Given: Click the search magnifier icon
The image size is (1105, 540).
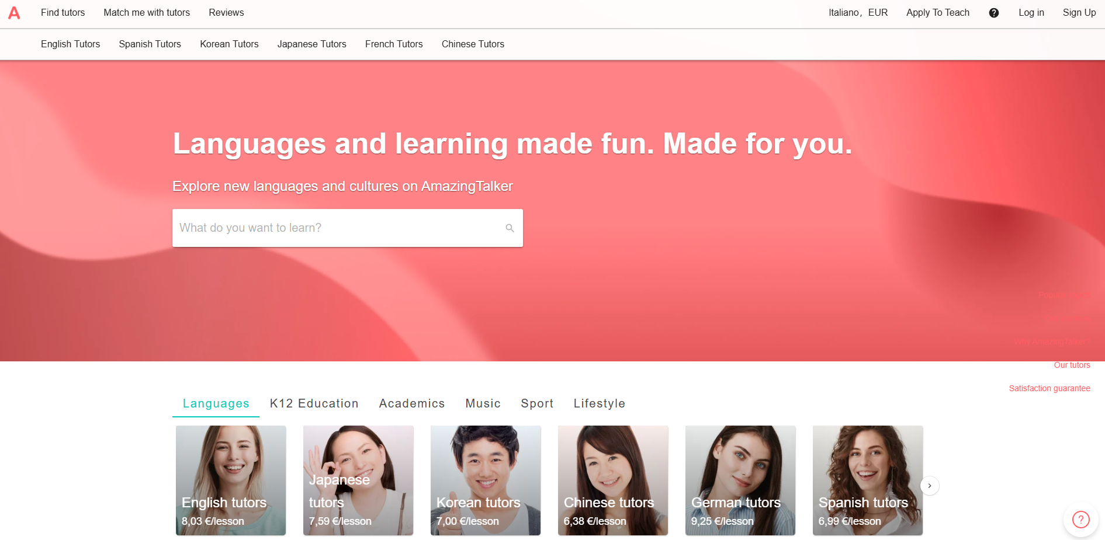Looking at the screenshot, I should pyautogui.click(x=510, y=228).
